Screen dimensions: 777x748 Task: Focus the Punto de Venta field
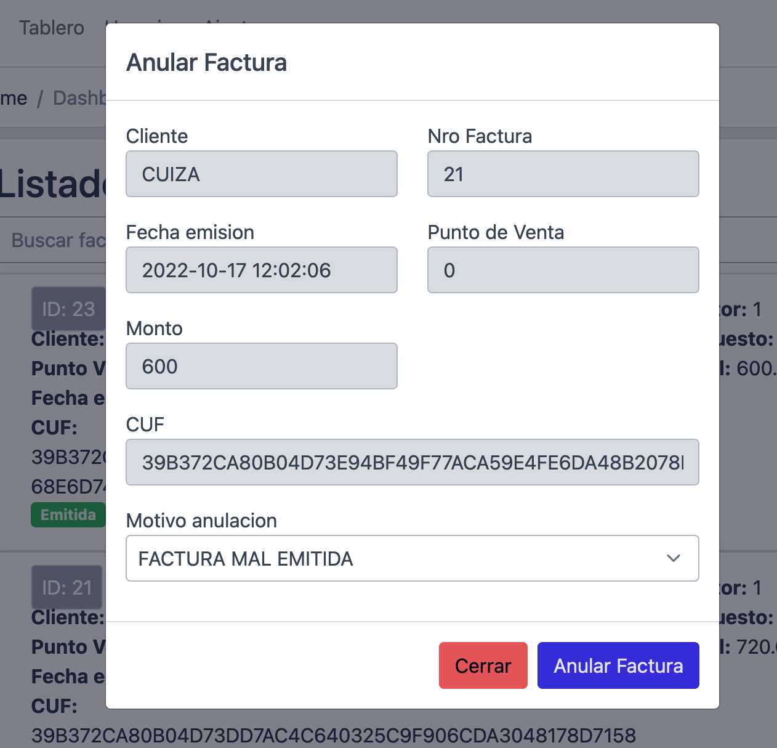pyautogui.click(x=563, y=270)
